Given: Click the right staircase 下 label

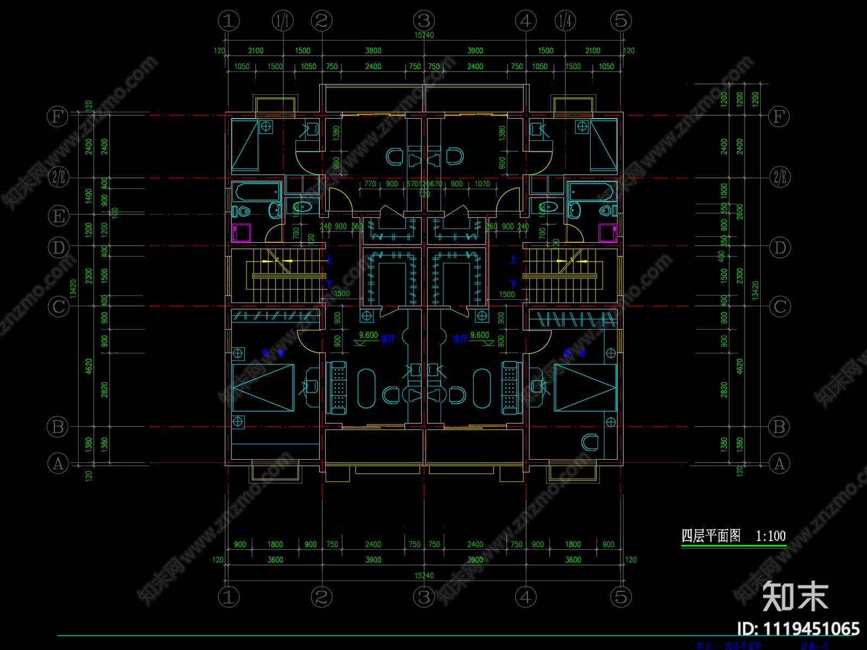Looking at the screenshot, I should (513, 285).
